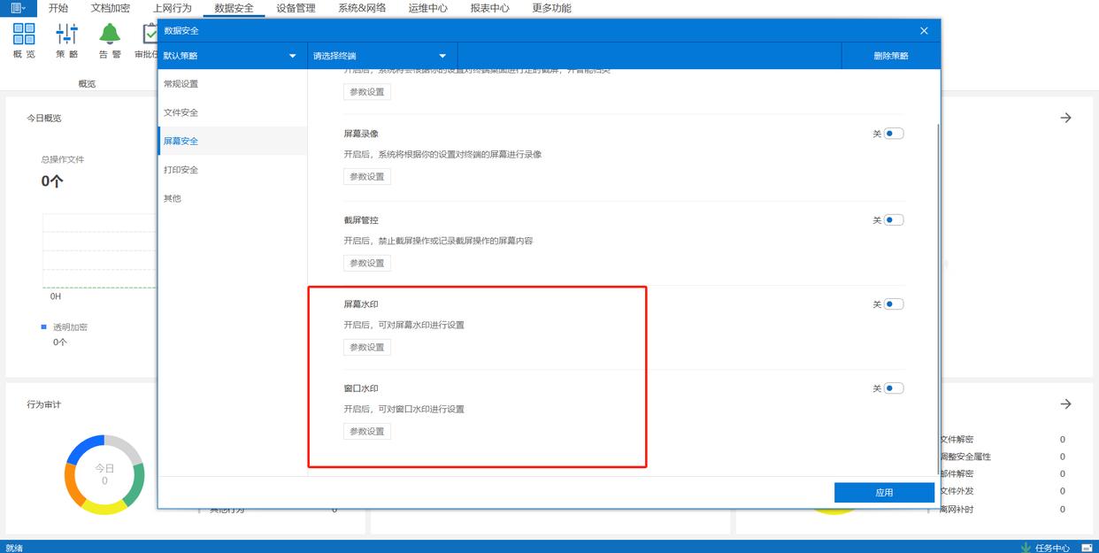Open the 运维中心 tab
Image resolution: width=1099 pixels, height=553 pixels.
428,8
